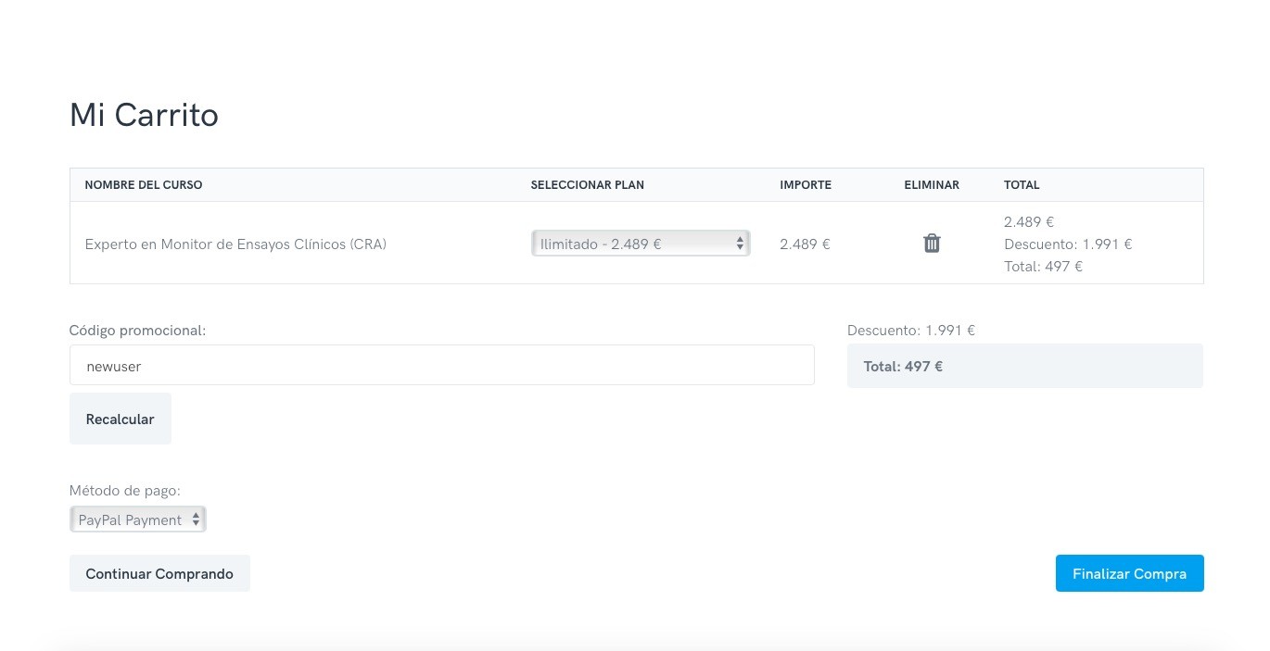Click the Recalcular button
The height and width of the screenshot is (651, 1270).
121,419
